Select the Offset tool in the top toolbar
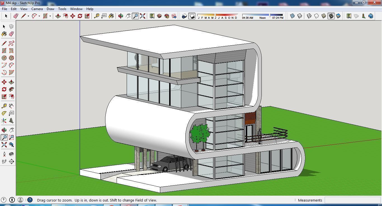This screenshot has height=206, width=382. pos(65,16)
